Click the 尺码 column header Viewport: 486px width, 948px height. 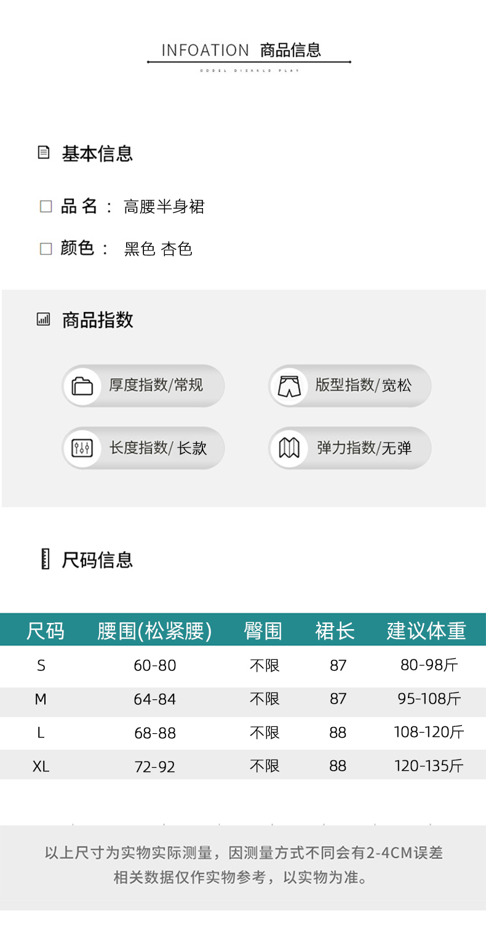[45, 630]
